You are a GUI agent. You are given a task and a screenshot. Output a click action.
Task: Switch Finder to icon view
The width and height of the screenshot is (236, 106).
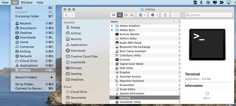tap(114, 15)
